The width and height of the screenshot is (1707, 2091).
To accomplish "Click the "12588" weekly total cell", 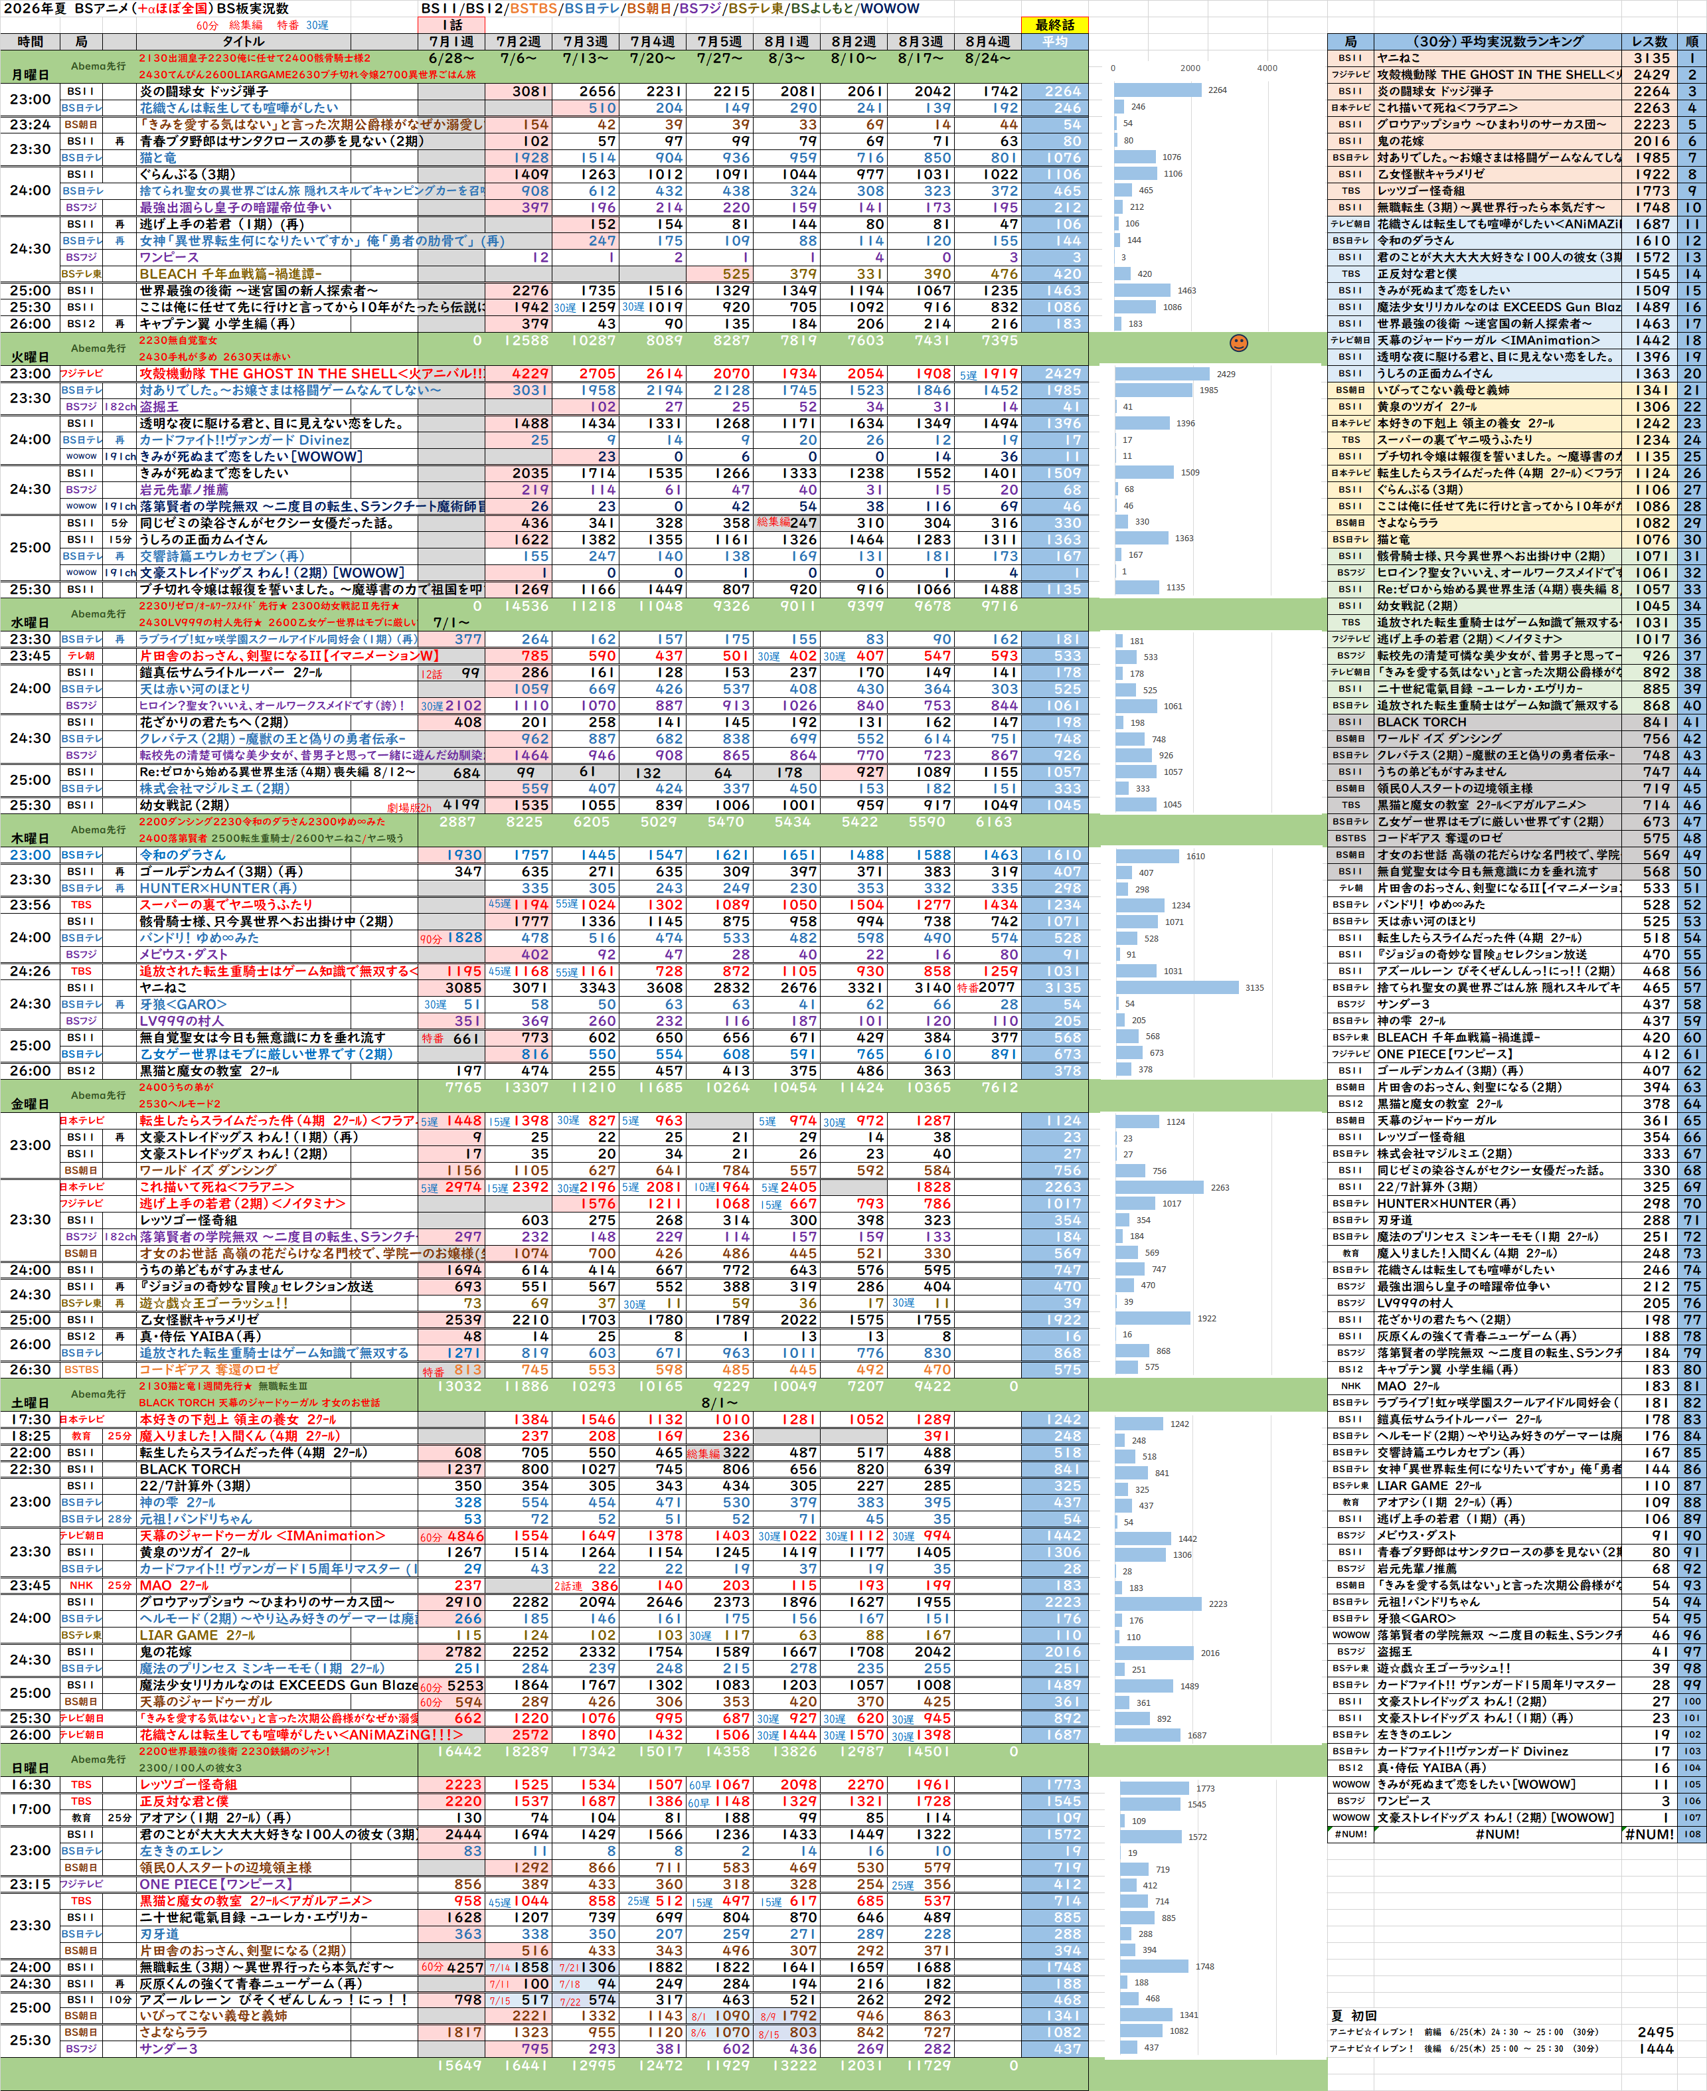I will click(526, 340).
